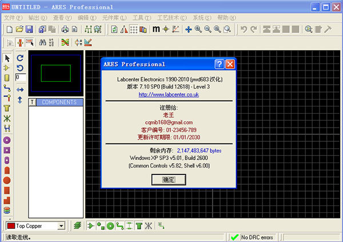This screenshot has width=343, height=242.
Task: Open a layout with the folder icon
Action: coord(19,29)
